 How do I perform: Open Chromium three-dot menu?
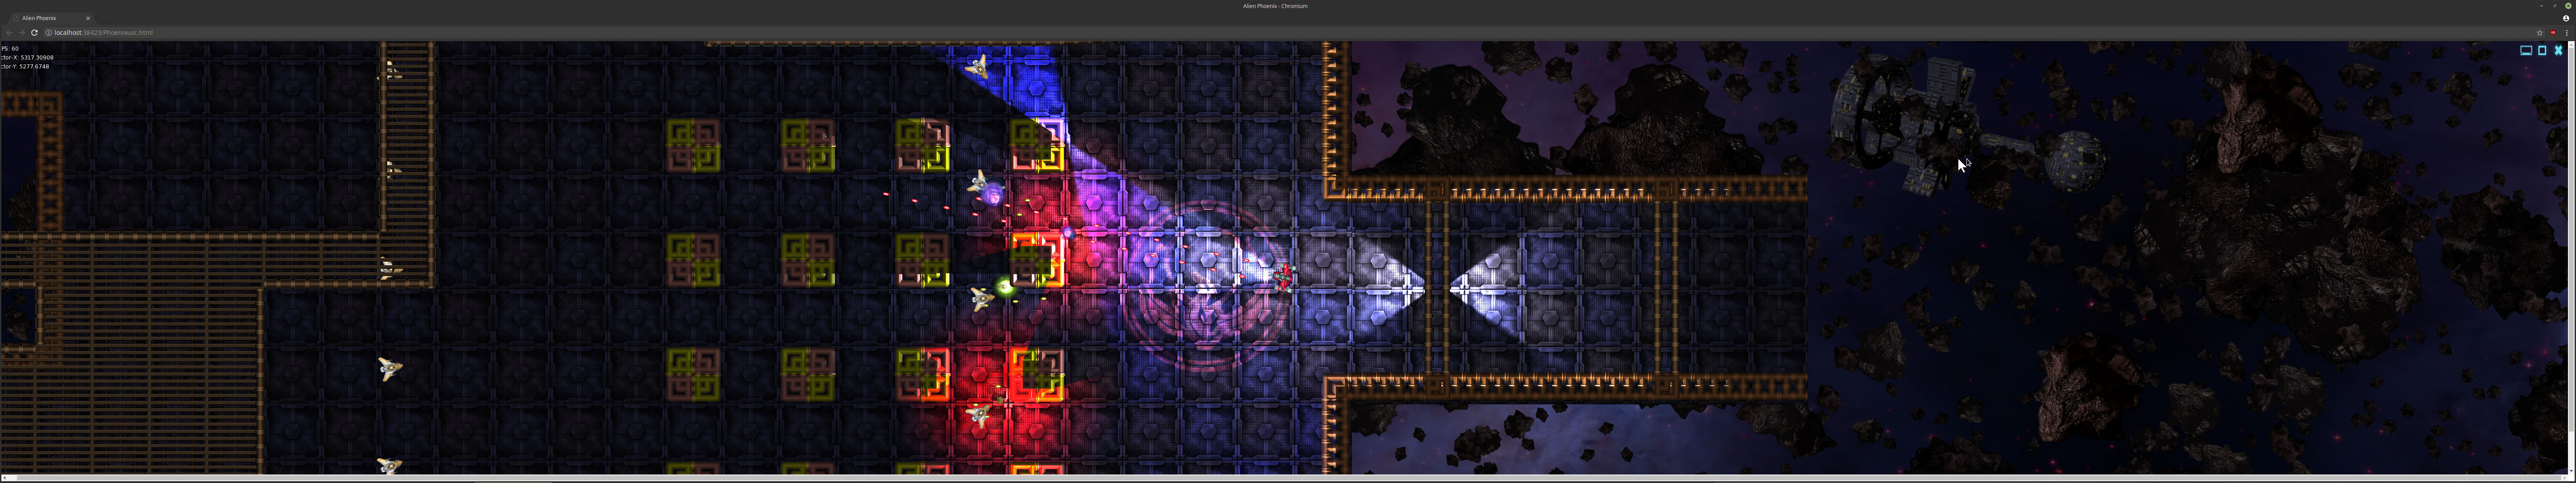2567,32
